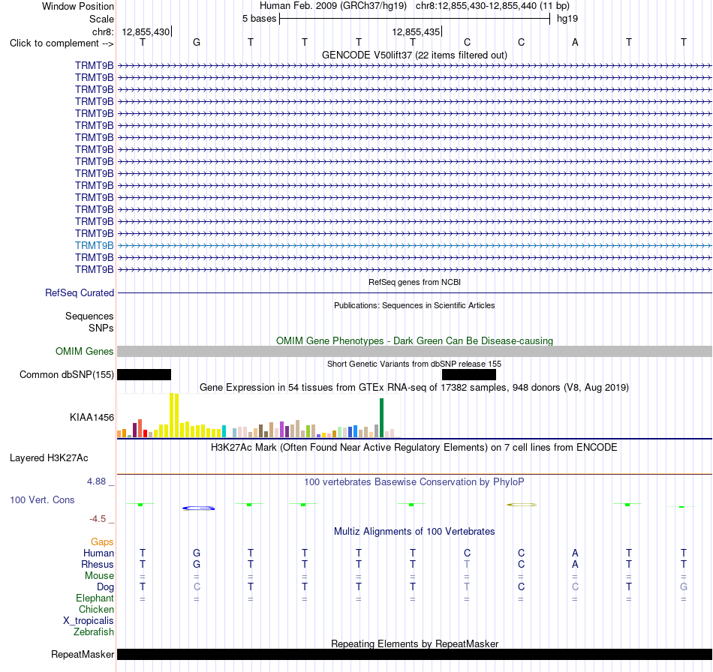Click the chr8:12,855,430-12,855,440 (11 bp) coordinates
This screenshot has width=713, height=672.
click(x=492, y=6)
